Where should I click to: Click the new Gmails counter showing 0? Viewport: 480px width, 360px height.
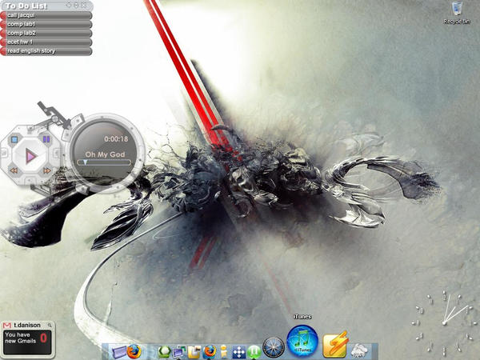pyautogui.click(x=44, y=338)
